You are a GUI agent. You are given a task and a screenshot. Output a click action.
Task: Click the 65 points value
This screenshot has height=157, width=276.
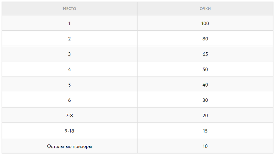[x=205, y=54]
